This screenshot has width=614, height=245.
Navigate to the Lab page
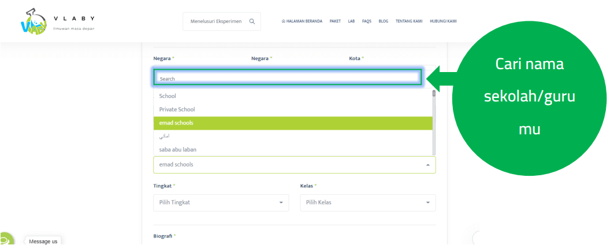[x=351, y=21]
